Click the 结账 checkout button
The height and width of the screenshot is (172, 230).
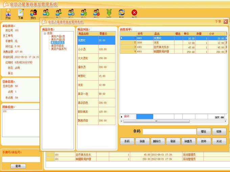point(219,132)
